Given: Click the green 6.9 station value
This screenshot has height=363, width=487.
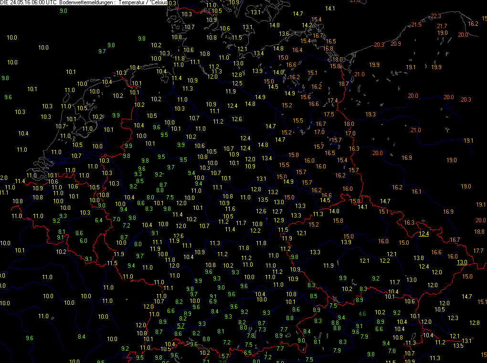Looking at the screenshot, I should 213,301.
